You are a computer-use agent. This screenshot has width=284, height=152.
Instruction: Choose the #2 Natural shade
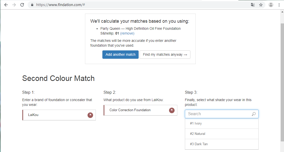222,134
